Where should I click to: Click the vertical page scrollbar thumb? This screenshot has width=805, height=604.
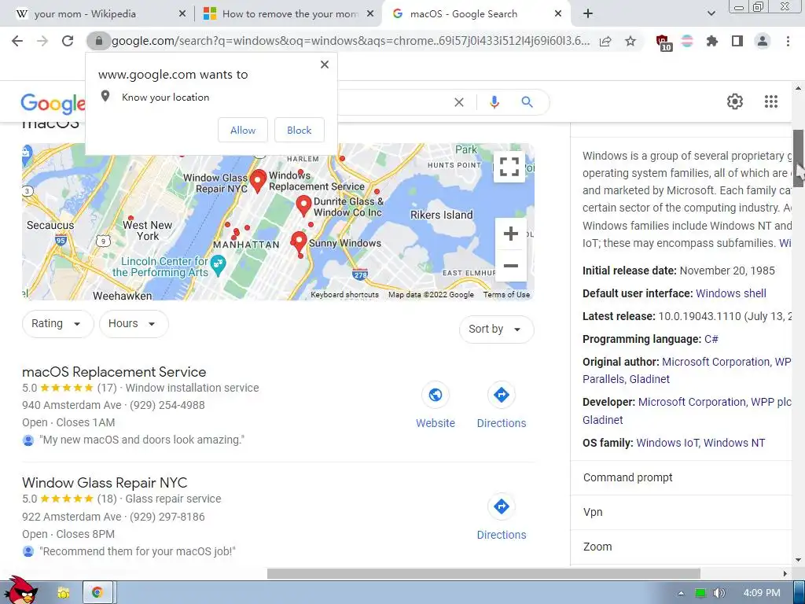point(798,158)
